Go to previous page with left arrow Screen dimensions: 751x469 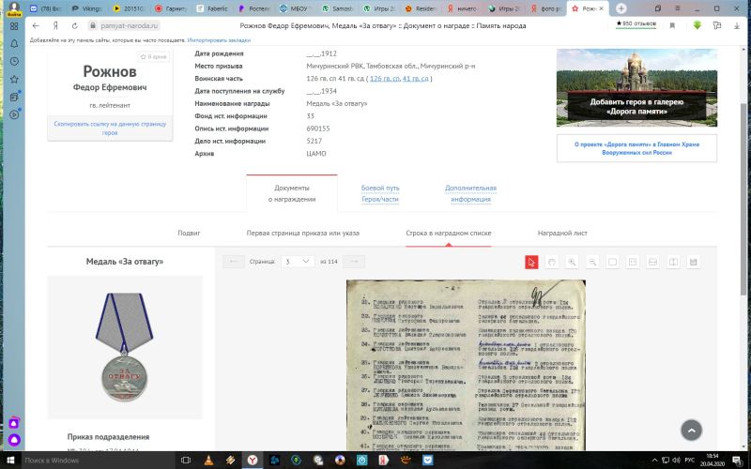235,262
